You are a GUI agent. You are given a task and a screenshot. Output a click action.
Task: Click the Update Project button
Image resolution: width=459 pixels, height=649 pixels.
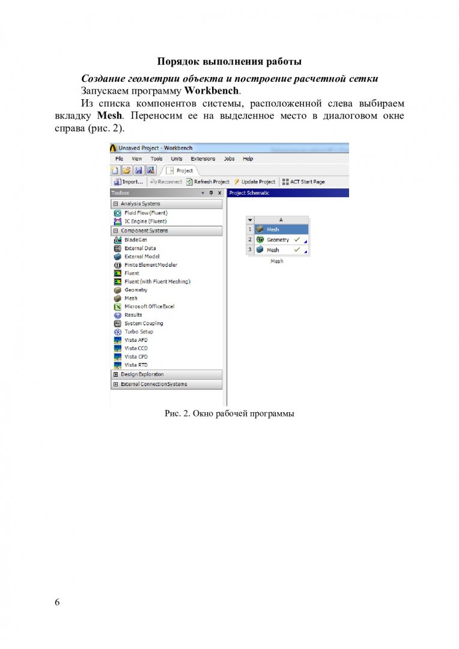[255, 182]
